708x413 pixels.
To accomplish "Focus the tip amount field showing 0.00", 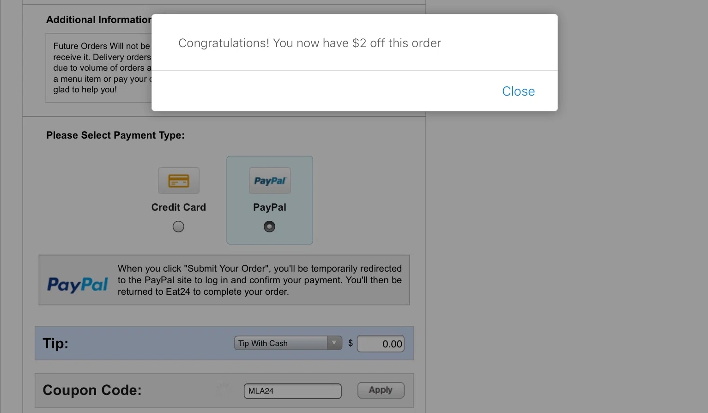I will (381, 344).
